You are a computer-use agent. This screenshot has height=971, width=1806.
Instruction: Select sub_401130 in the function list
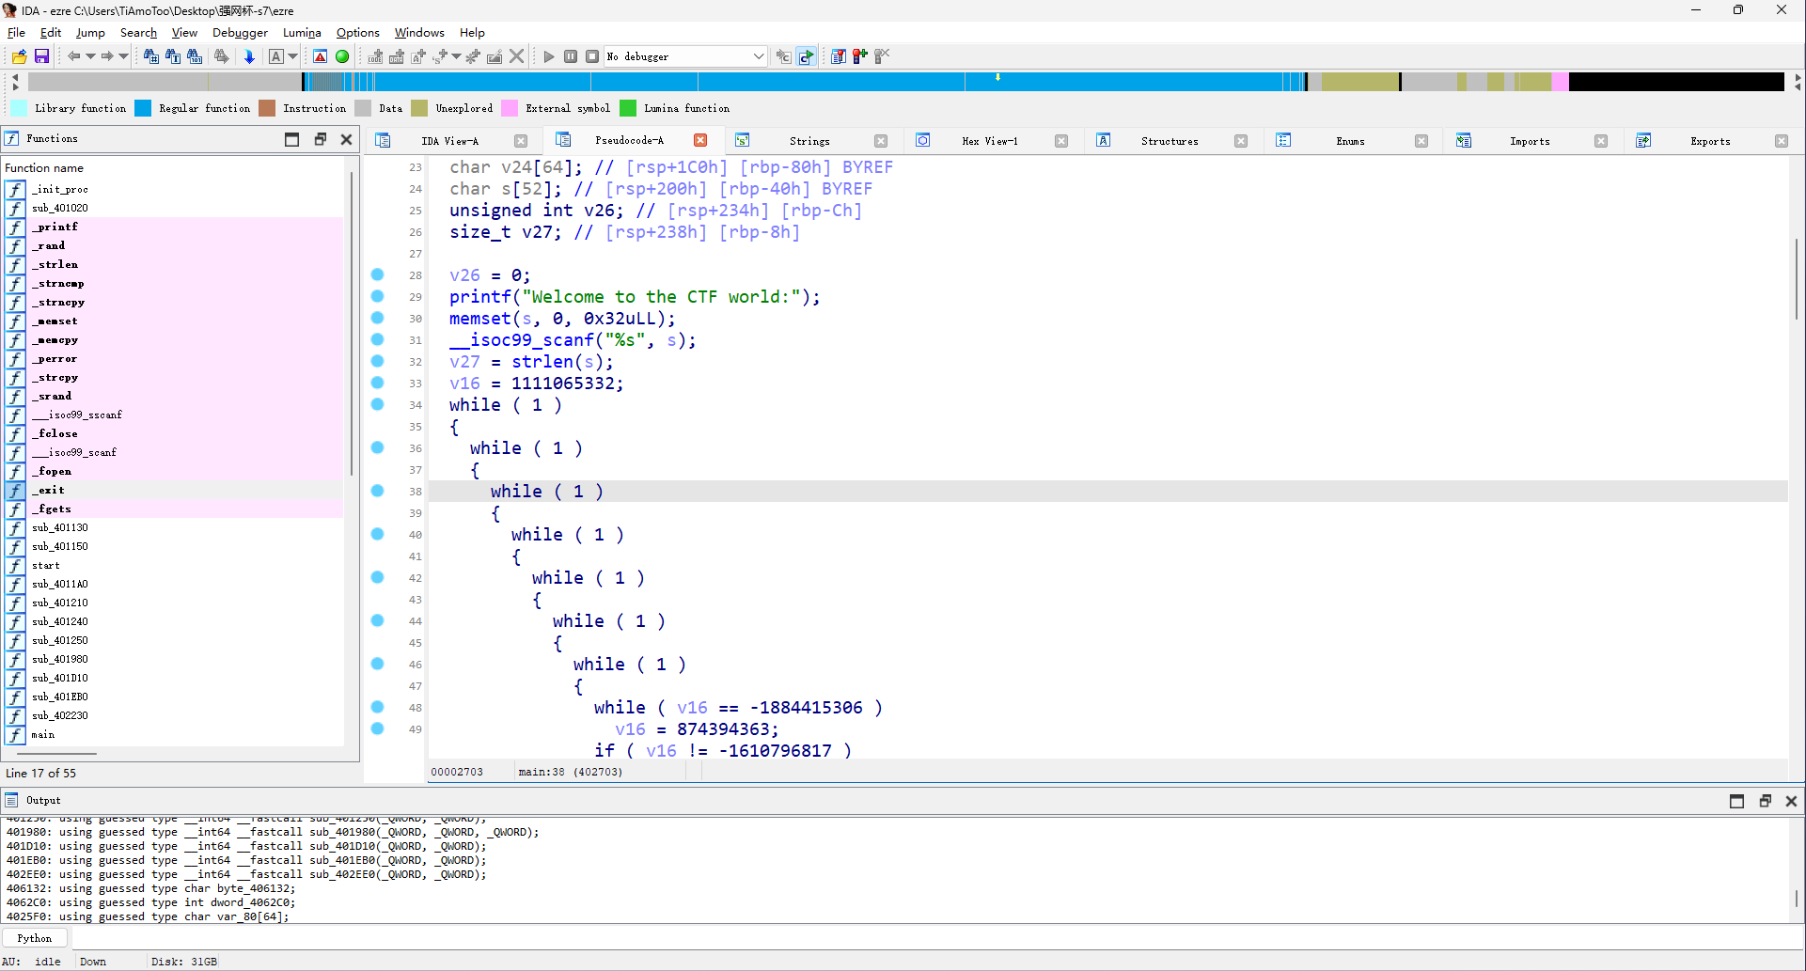tap(174, 527)
